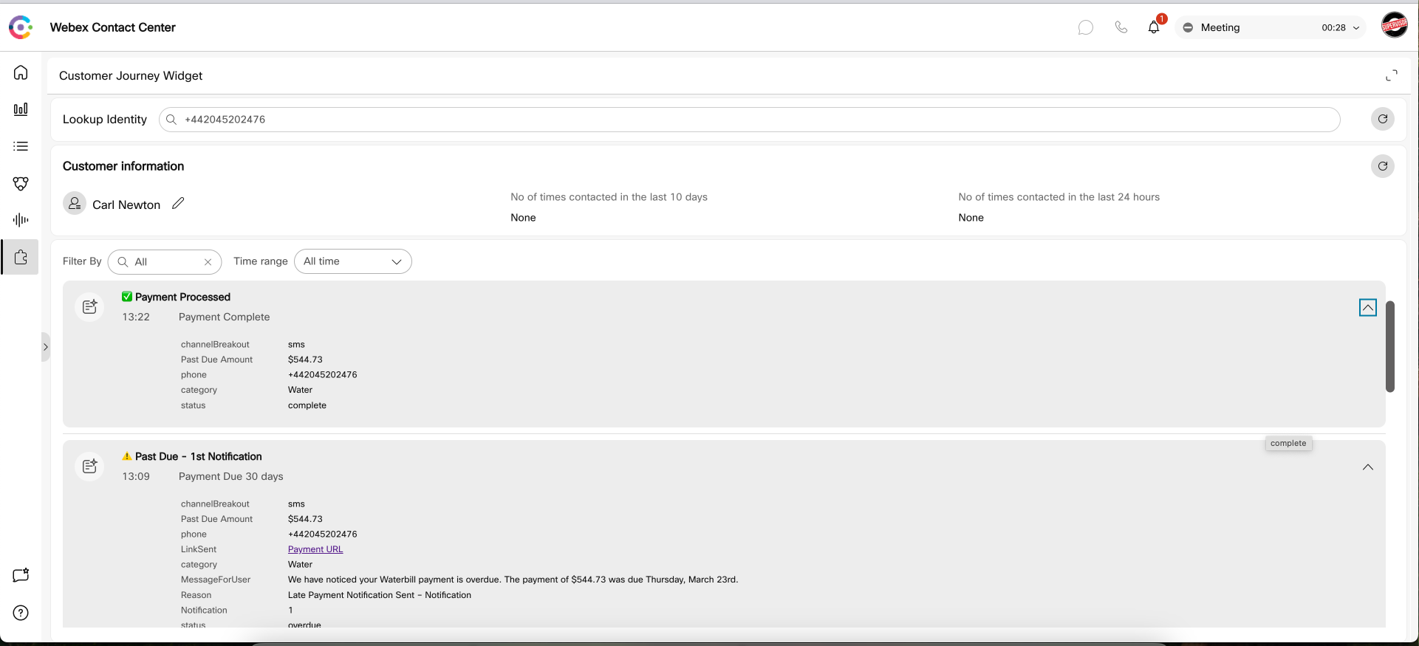Click the Carl Newton name text
Viewport: 1419px width, 646px height.
[126, 205]
